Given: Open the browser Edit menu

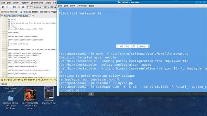Looking at the screenshot, I should click(9, 3).
